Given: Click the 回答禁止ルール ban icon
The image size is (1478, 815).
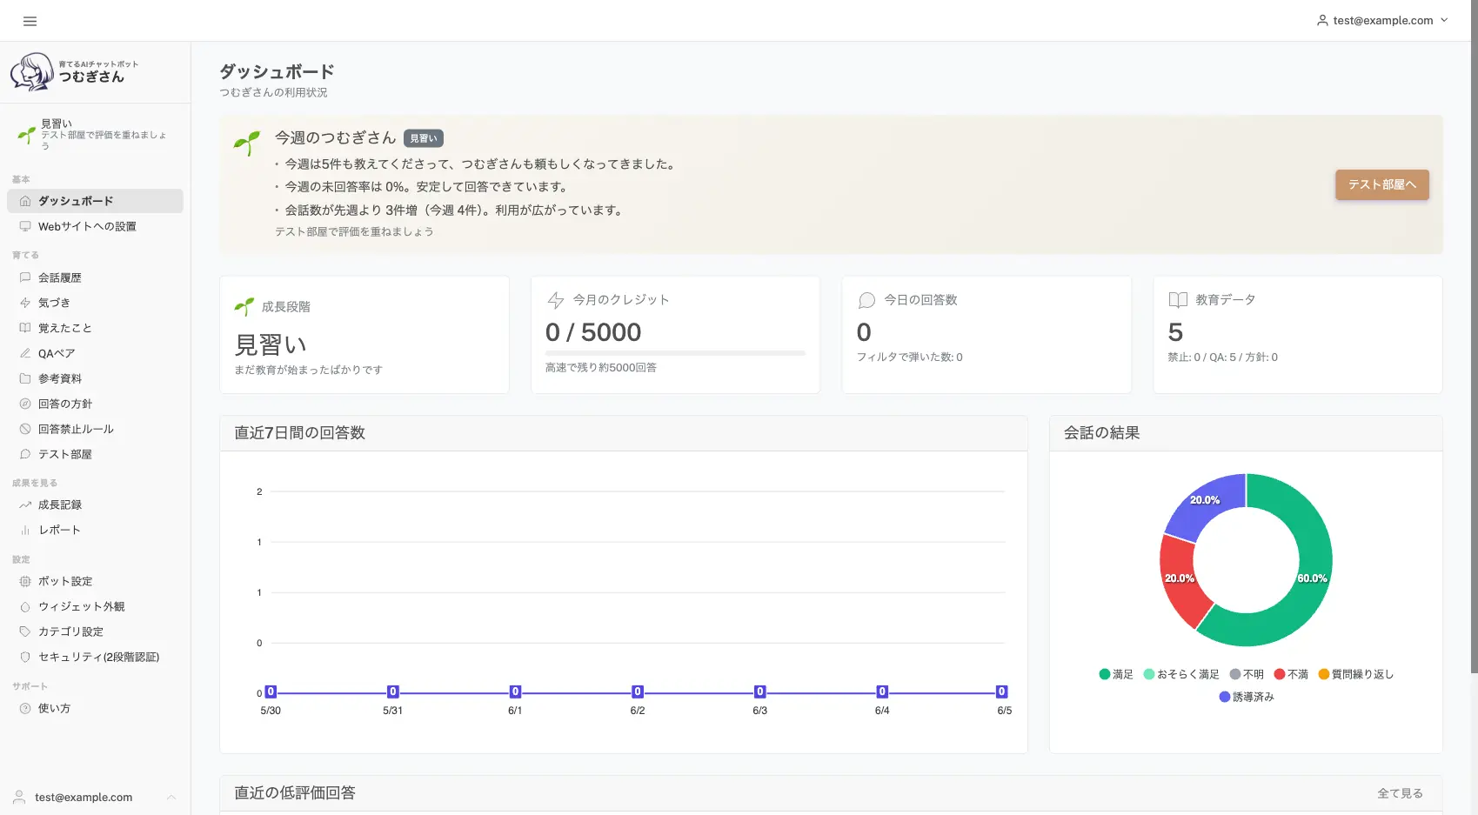Looking at the screenshot, I should point(25,429).
